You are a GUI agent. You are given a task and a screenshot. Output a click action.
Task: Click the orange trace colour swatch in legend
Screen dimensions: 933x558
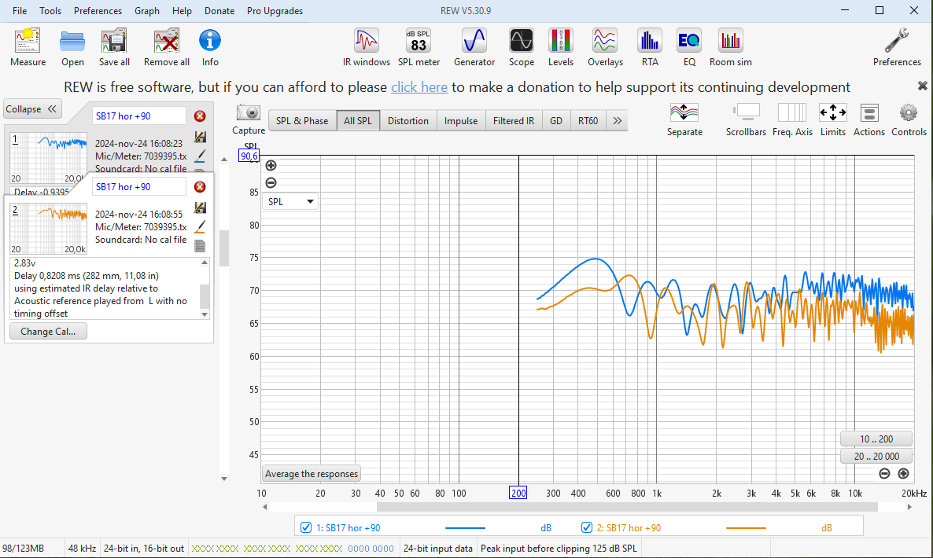point(745,528)
